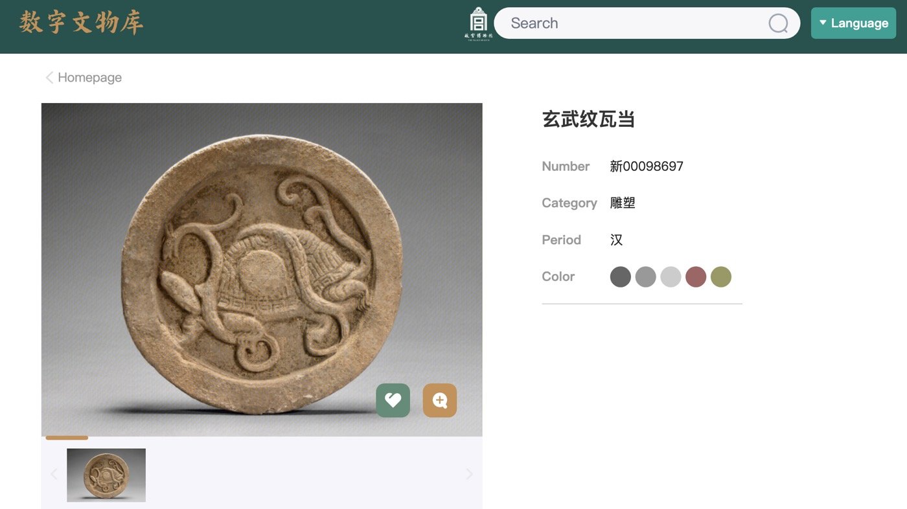Image resolution: width=907 pixels, height=509 pixels.
Task: Select the medium gray color swatch
Action: [x=645, y=277]
